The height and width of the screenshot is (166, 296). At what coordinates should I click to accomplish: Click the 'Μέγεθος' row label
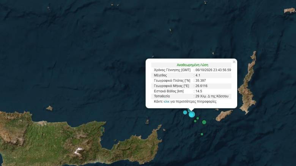click(160, 75)
